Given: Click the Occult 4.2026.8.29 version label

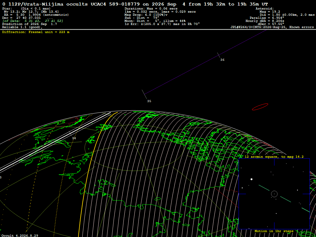Looking at the screenshot, I should click(19, 235).
